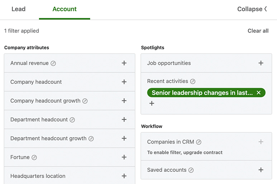Expand the Annual revenue filter
Image resolution: width=277 pixels, height=184 pixels.
tap(124, 63)
